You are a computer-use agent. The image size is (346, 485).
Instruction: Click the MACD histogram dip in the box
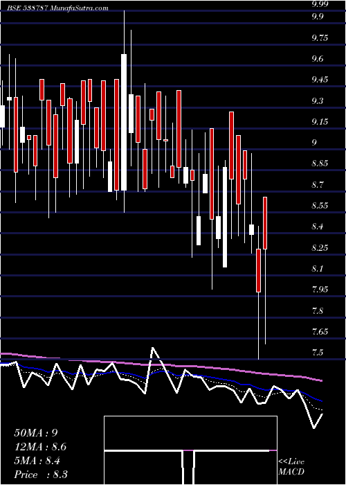point(188,466)
